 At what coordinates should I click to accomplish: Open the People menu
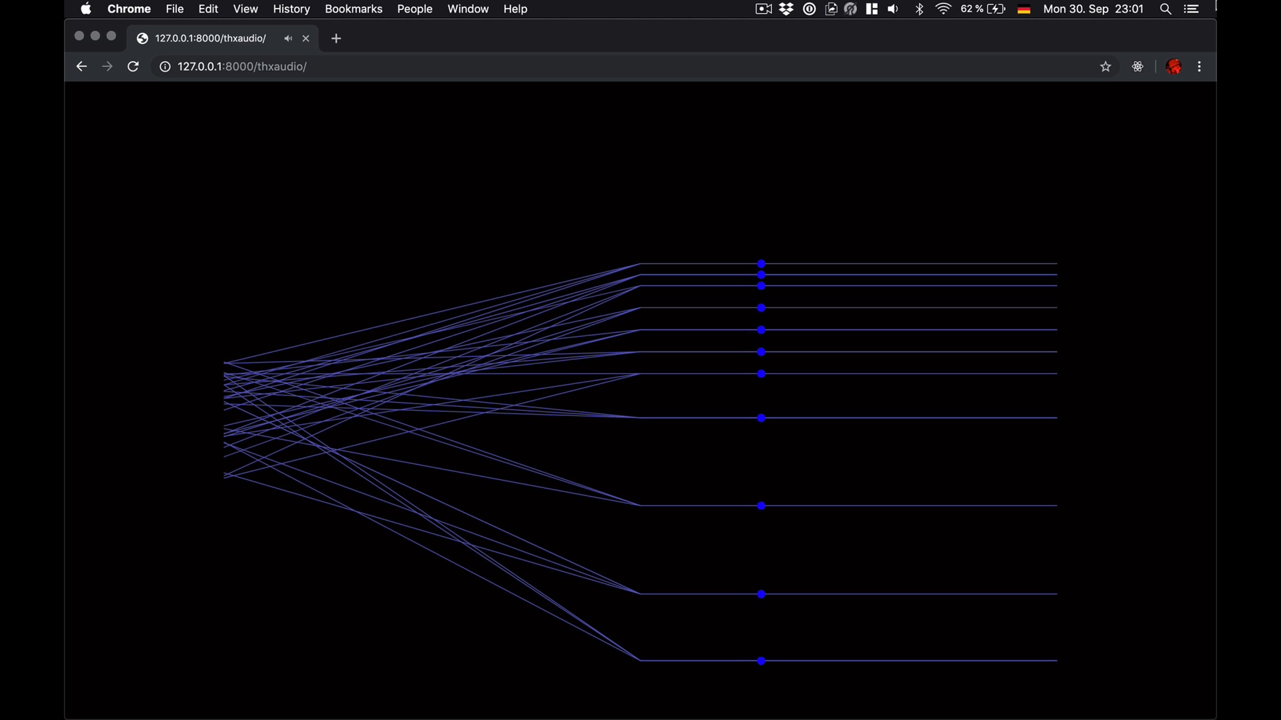(x=415, y=9)
